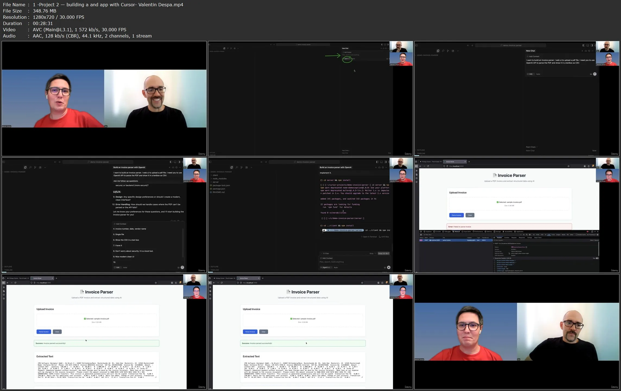
Task: Click attach image icon in npm install frame
Action: [x=385, y=267]
